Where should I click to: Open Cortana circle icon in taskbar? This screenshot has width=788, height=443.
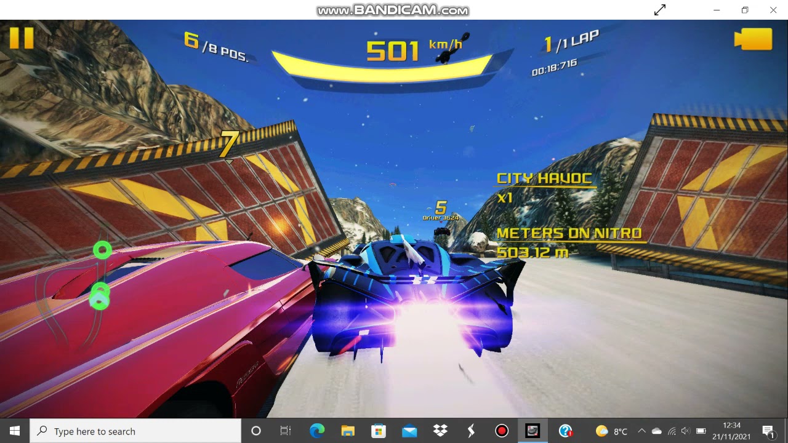[x=256, y=431]
